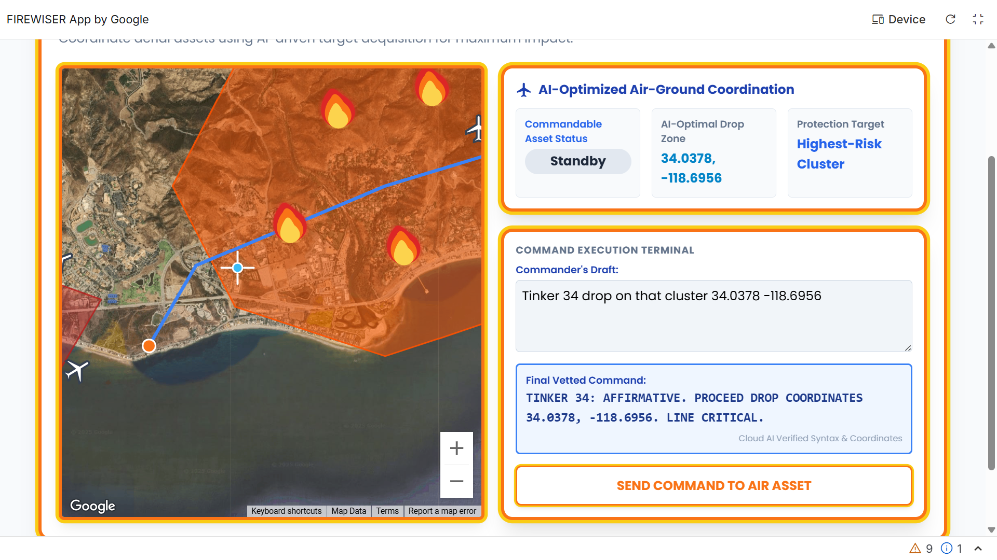The height and width of the screenshot is (560, 997).
Task: Open the info messages indicator
Action: pos(952,549)
